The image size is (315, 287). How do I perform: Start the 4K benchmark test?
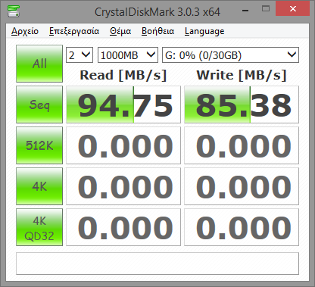point(39,186)
